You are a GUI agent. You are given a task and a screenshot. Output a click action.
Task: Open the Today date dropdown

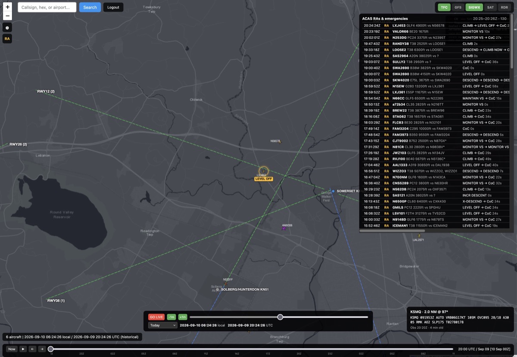click(x=162, y=325)
